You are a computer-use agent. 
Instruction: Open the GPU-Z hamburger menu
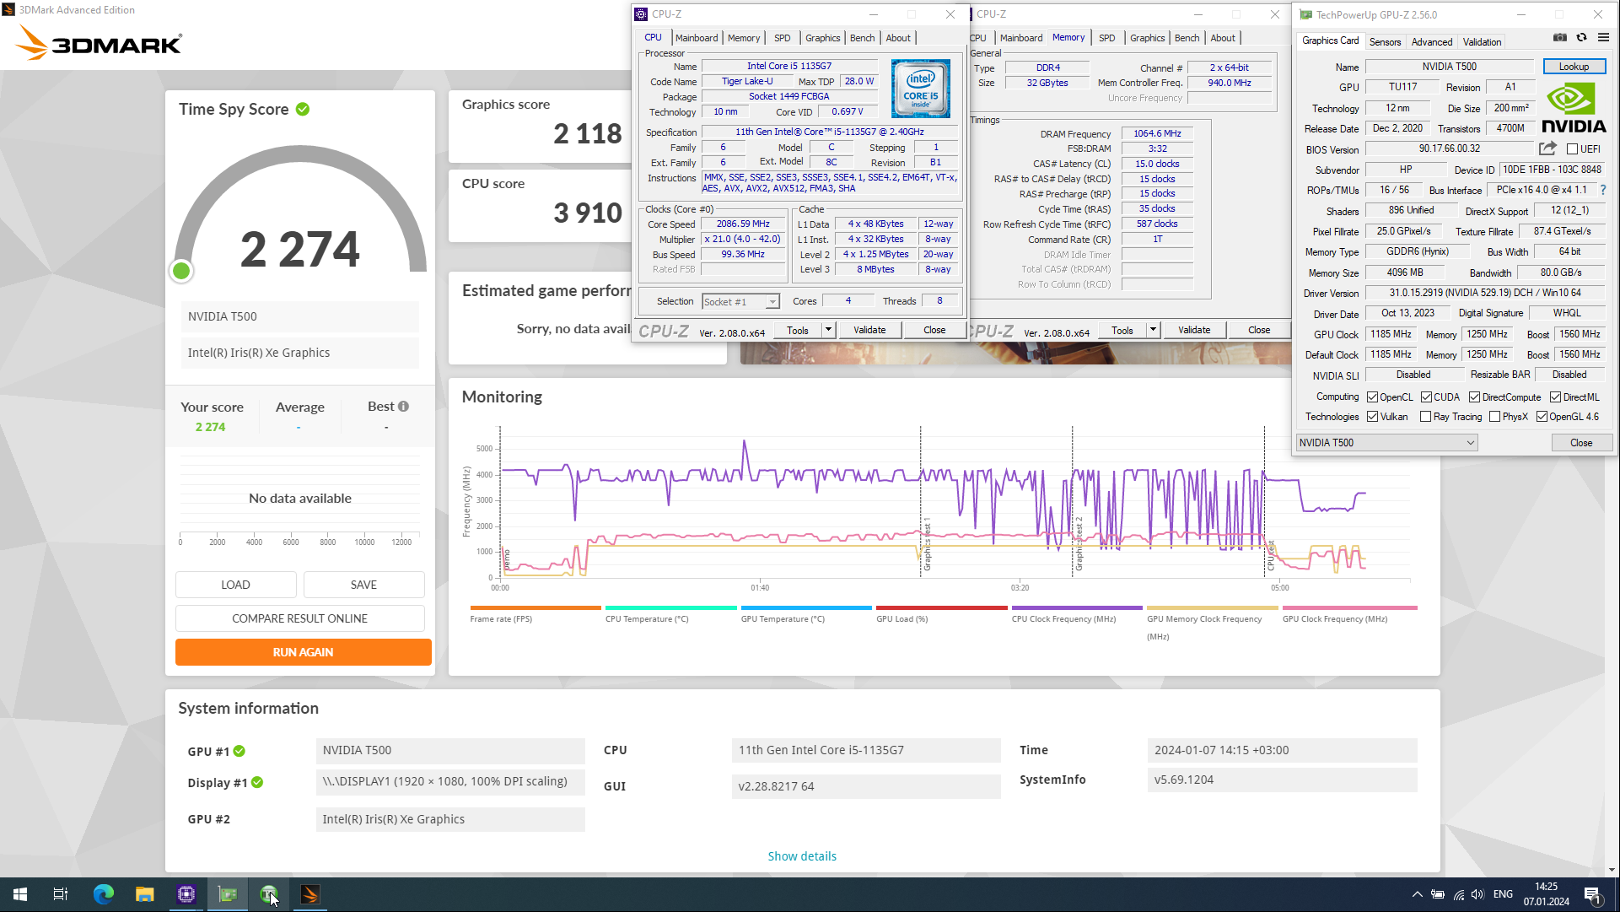[x=1603, y=37]
